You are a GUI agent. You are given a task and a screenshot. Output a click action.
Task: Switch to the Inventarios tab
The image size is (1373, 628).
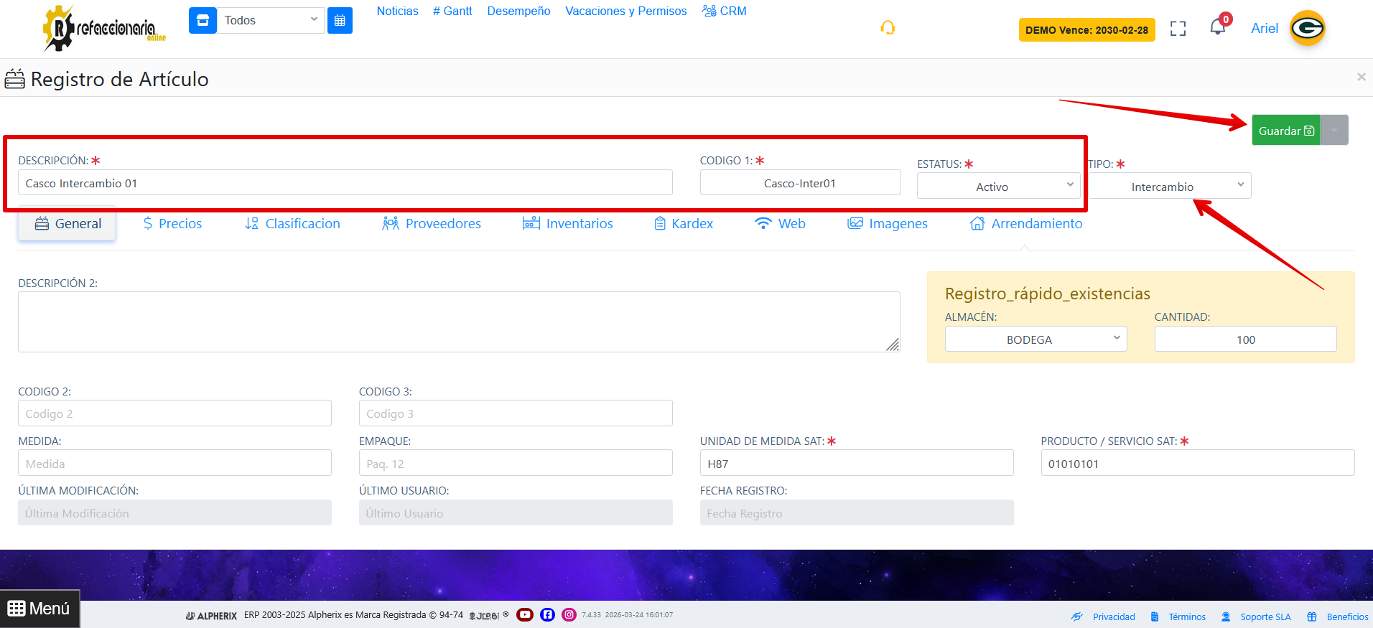tap(568, 224)
